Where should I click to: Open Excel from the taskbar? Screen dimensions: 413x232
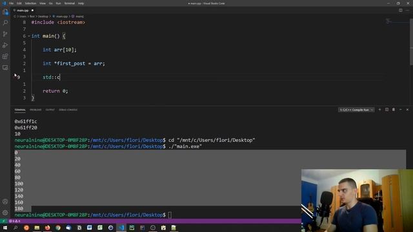tap(100, 227)
